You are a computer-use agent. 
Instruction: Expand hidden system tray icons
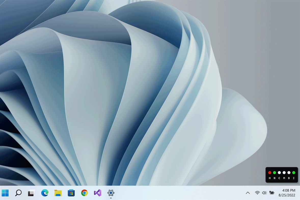(248, 193)
